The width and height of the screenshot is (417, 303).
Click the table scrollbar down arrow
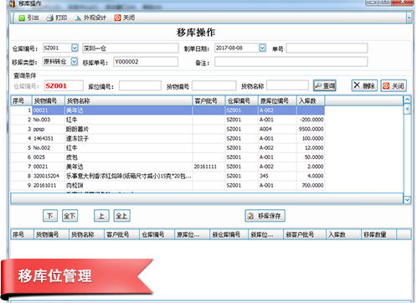click(x=407, y=199)
